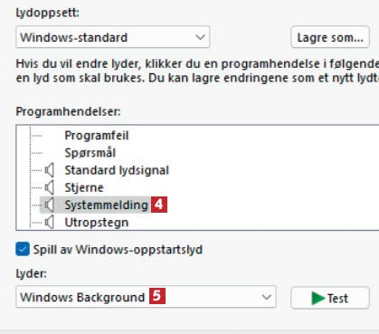Uncheck the Windows-oppstartslyd checkbox
Viewport: 379px width, 334px height.
(23, 249)
